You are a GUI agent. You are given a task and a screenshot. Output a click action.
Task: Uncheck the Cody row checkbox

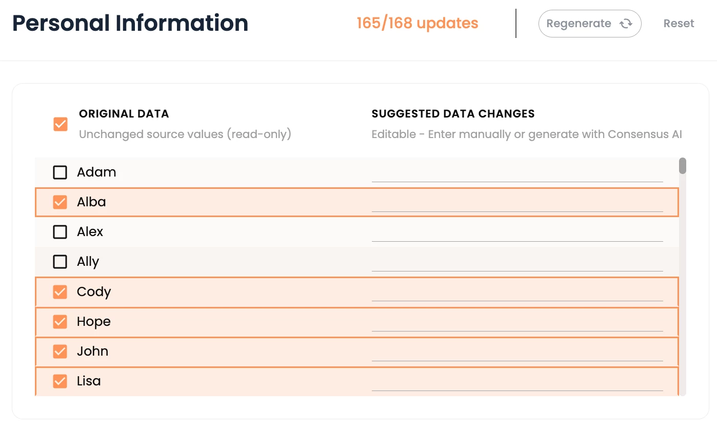(x=60, y=292)
